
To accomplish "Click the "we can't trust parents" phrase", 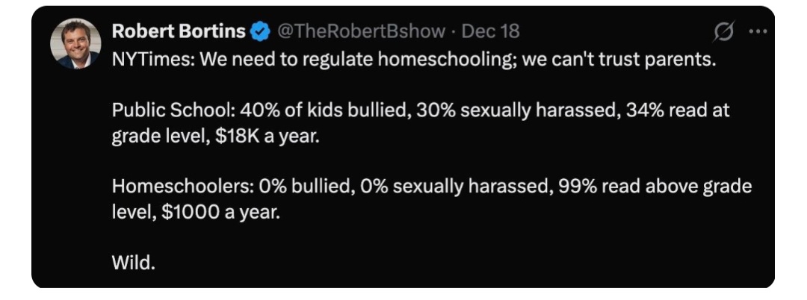I will pos(619,60).
